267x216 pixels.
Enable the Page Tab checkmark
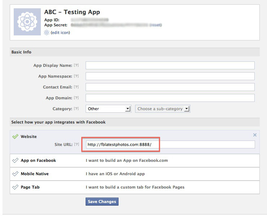(15, 187)
